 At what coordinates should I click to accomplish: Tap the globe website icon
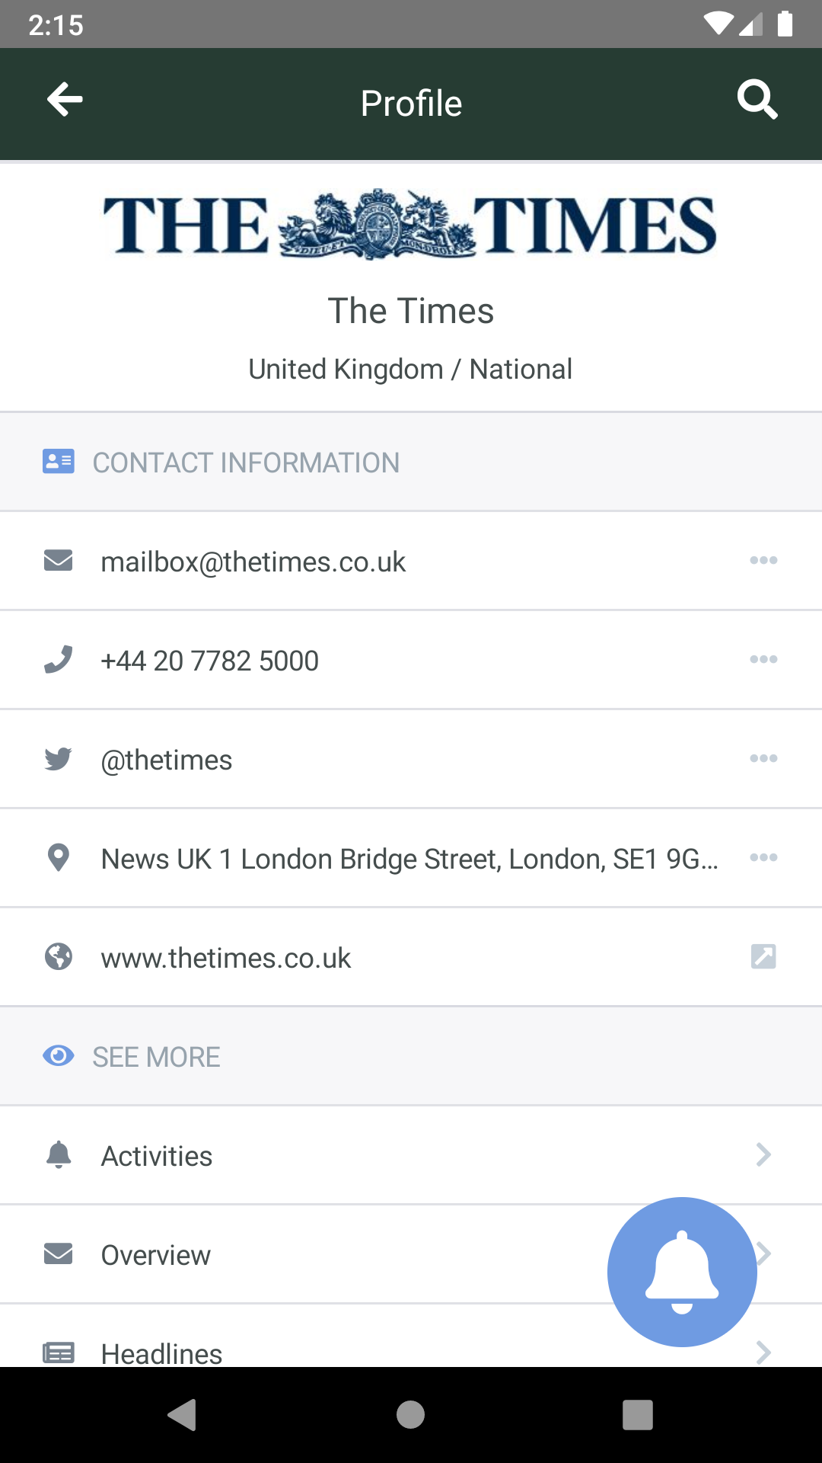[59, 957]
